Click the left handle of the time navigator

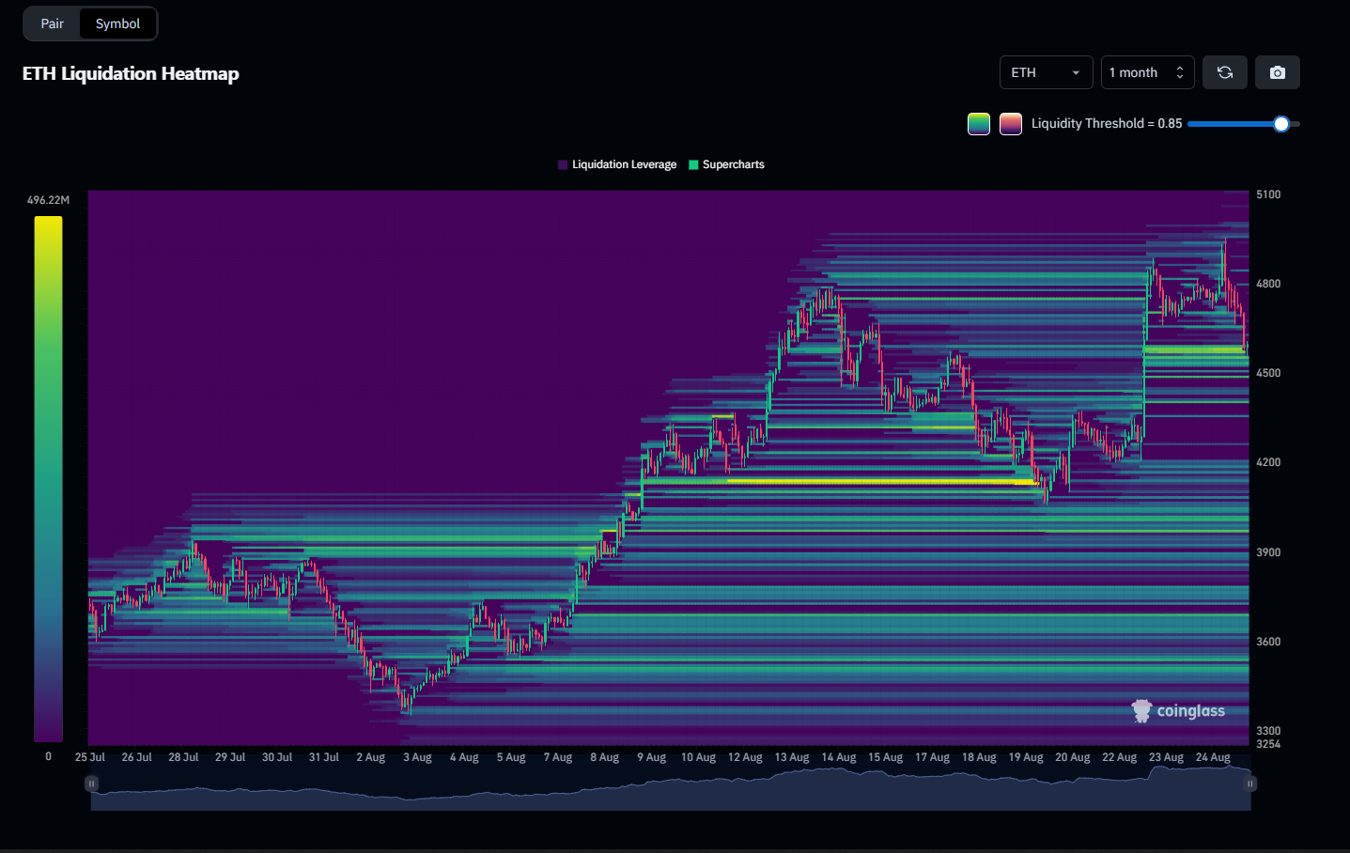[91, 783]
